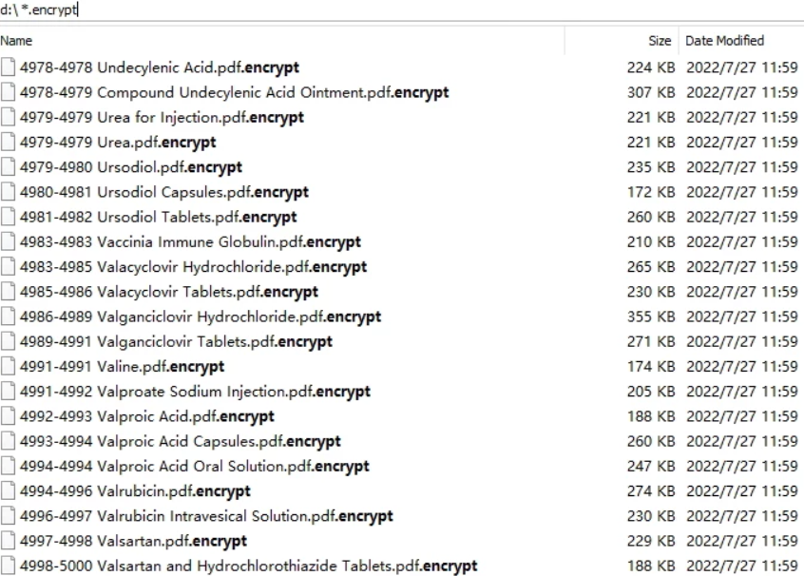Click the file icon for Valganciclovir Tablets
Image resolution: width=804 pixels, height=576 pixels.
pos(10,341)
